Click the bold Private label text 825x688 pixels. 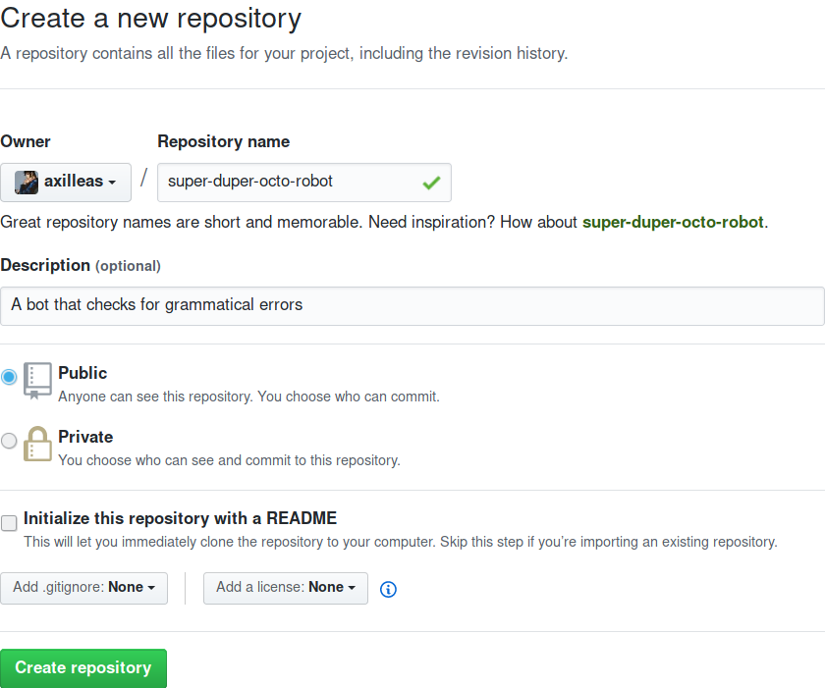coord(85,437)
